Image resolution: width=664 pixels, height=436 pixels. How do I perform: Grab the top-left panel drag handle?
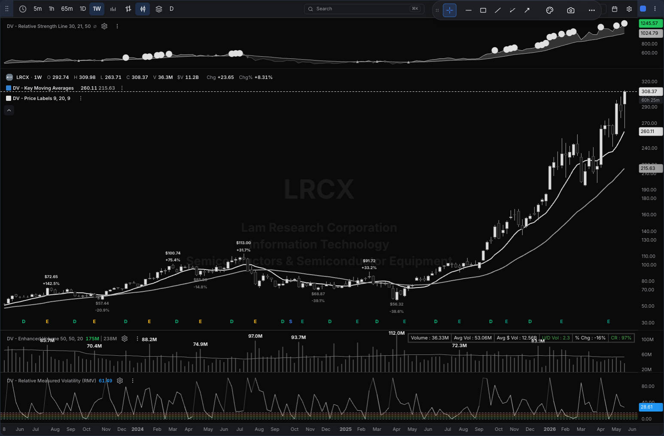[7, 9]
